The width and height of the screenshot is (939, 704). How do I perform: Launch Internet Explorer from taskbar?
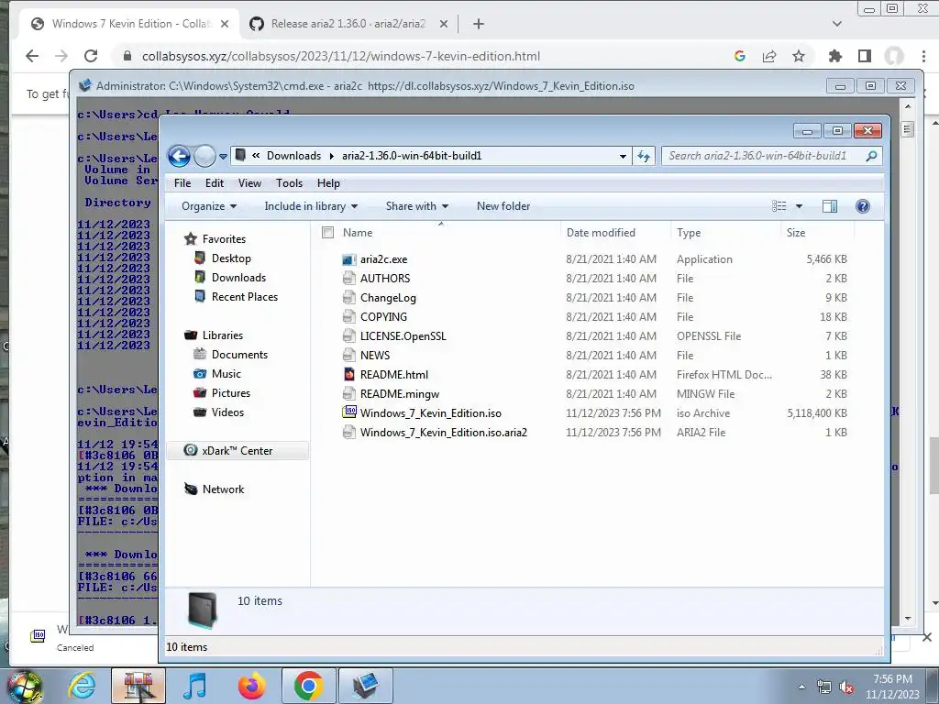tap(81, 686)
